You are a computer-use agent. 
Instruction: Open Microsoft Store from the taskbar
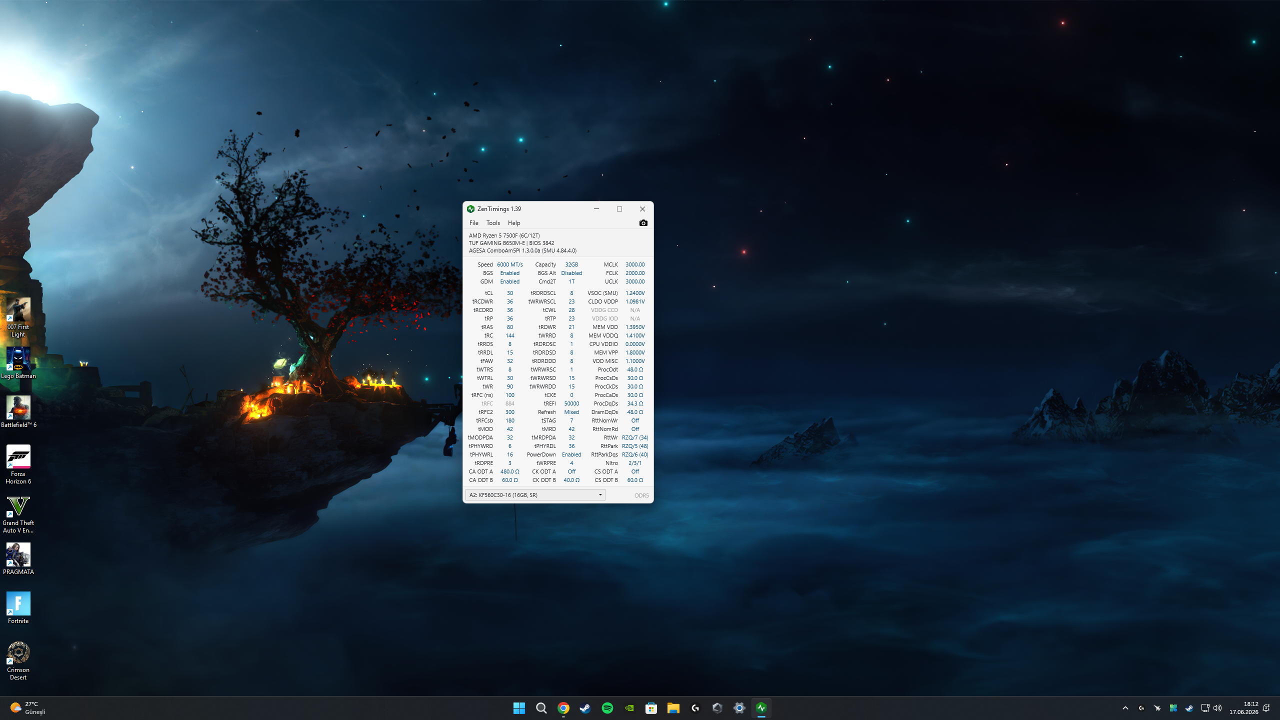click(651, 708)
